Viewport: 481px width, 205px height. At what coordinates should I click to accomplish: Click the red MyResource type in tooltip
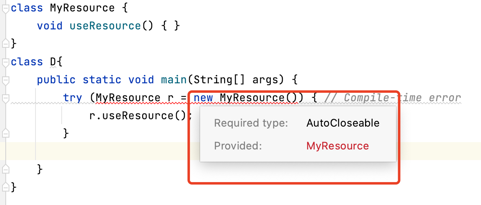click(x=337, y=146)
